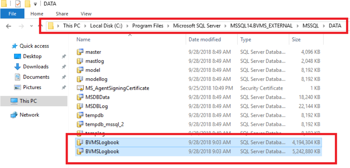Click the tempdb_mssql_2 file icon
The image size is (350, 168).
tap(80, 124)
